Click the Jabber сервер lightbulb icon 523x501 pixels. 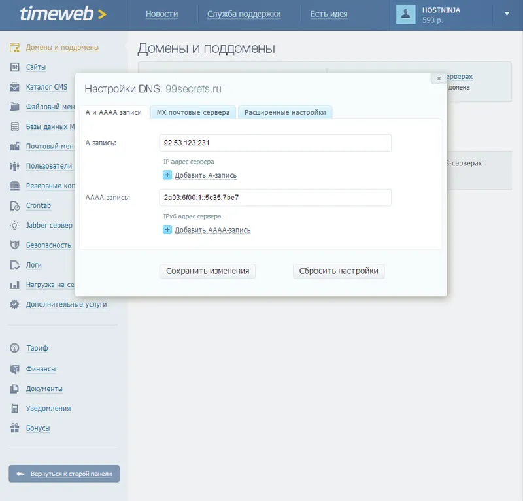click(14, 225)
